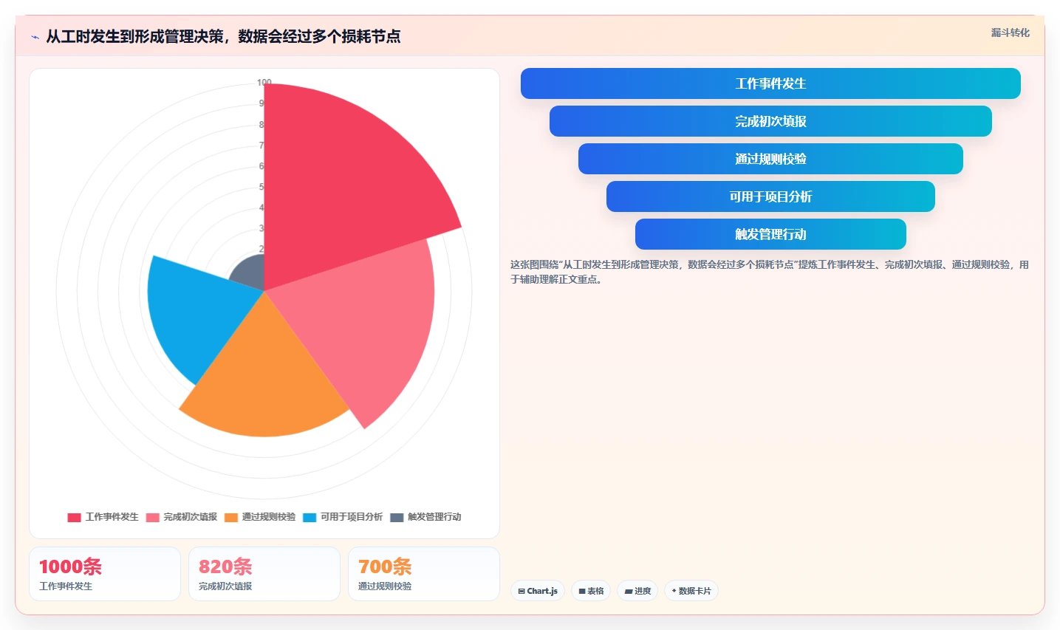Click the lightning icon beside the title
This screenshot has height=630, width=1060.
35,37
